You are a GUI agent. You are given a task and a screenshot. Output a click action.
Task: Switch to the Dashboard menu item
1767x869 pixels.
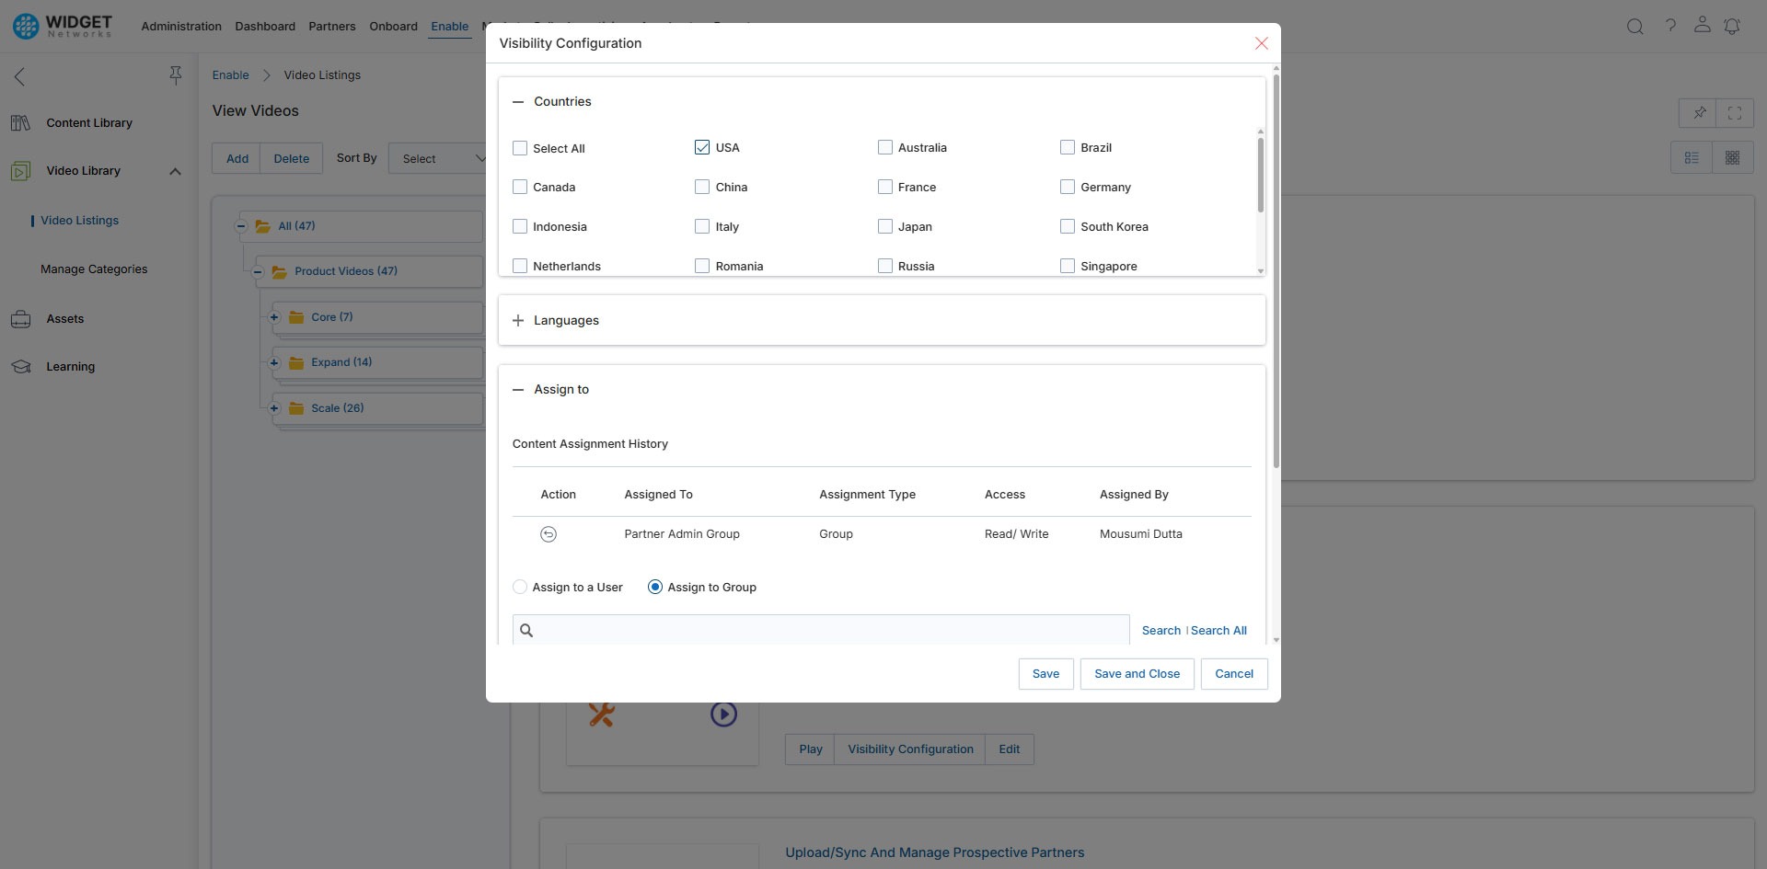point(265,26)
